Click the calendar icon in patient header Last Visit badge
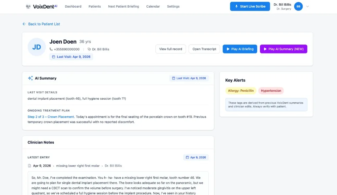This screenshot has width=337, height=195. click(54, 57)
